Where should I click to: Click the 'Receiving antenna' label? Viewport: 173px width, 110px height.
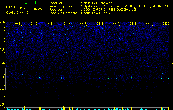click(63, 13)
